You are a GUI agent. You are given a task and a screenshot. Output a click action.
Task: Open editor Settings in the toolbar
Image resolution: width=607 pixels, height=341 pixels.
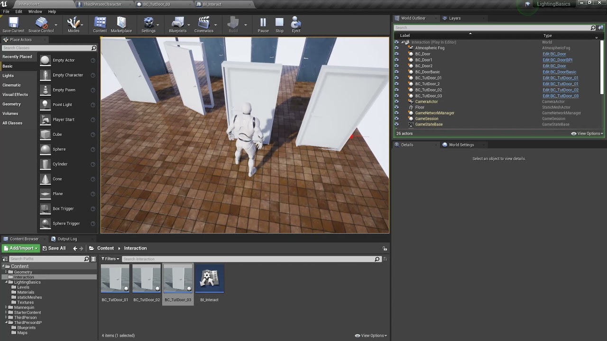148,25
